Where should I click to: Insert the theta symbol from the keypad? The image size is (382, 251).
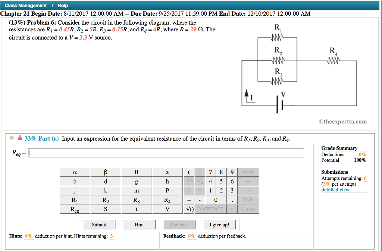(136, 172)
